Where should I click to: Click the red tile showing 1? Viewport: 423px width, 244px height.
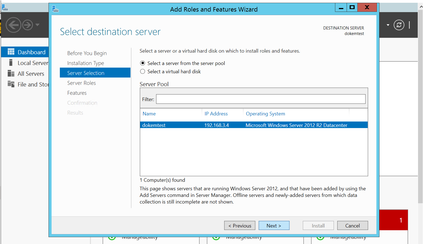(393, 220)
